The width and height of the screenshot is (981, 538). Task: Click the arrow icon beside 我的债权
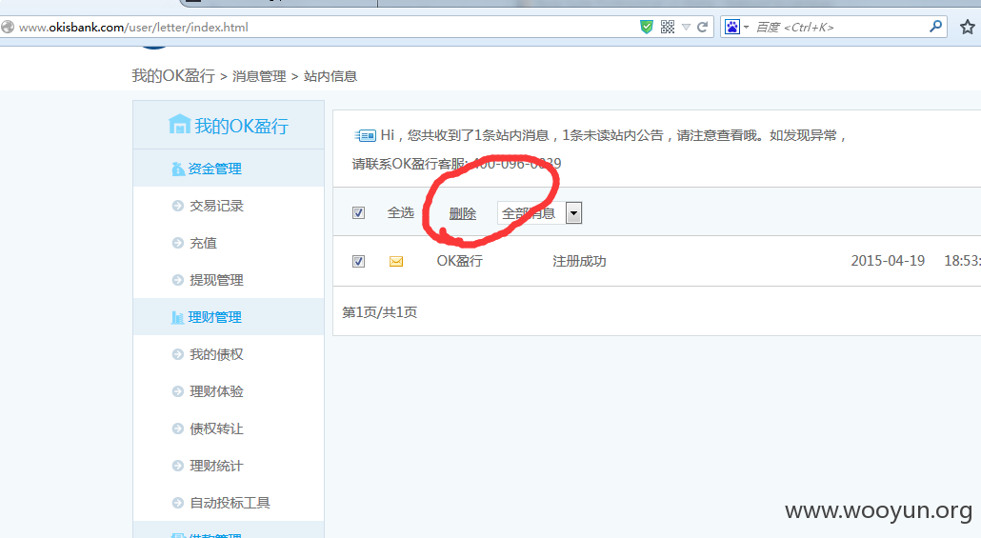[178, 354]
